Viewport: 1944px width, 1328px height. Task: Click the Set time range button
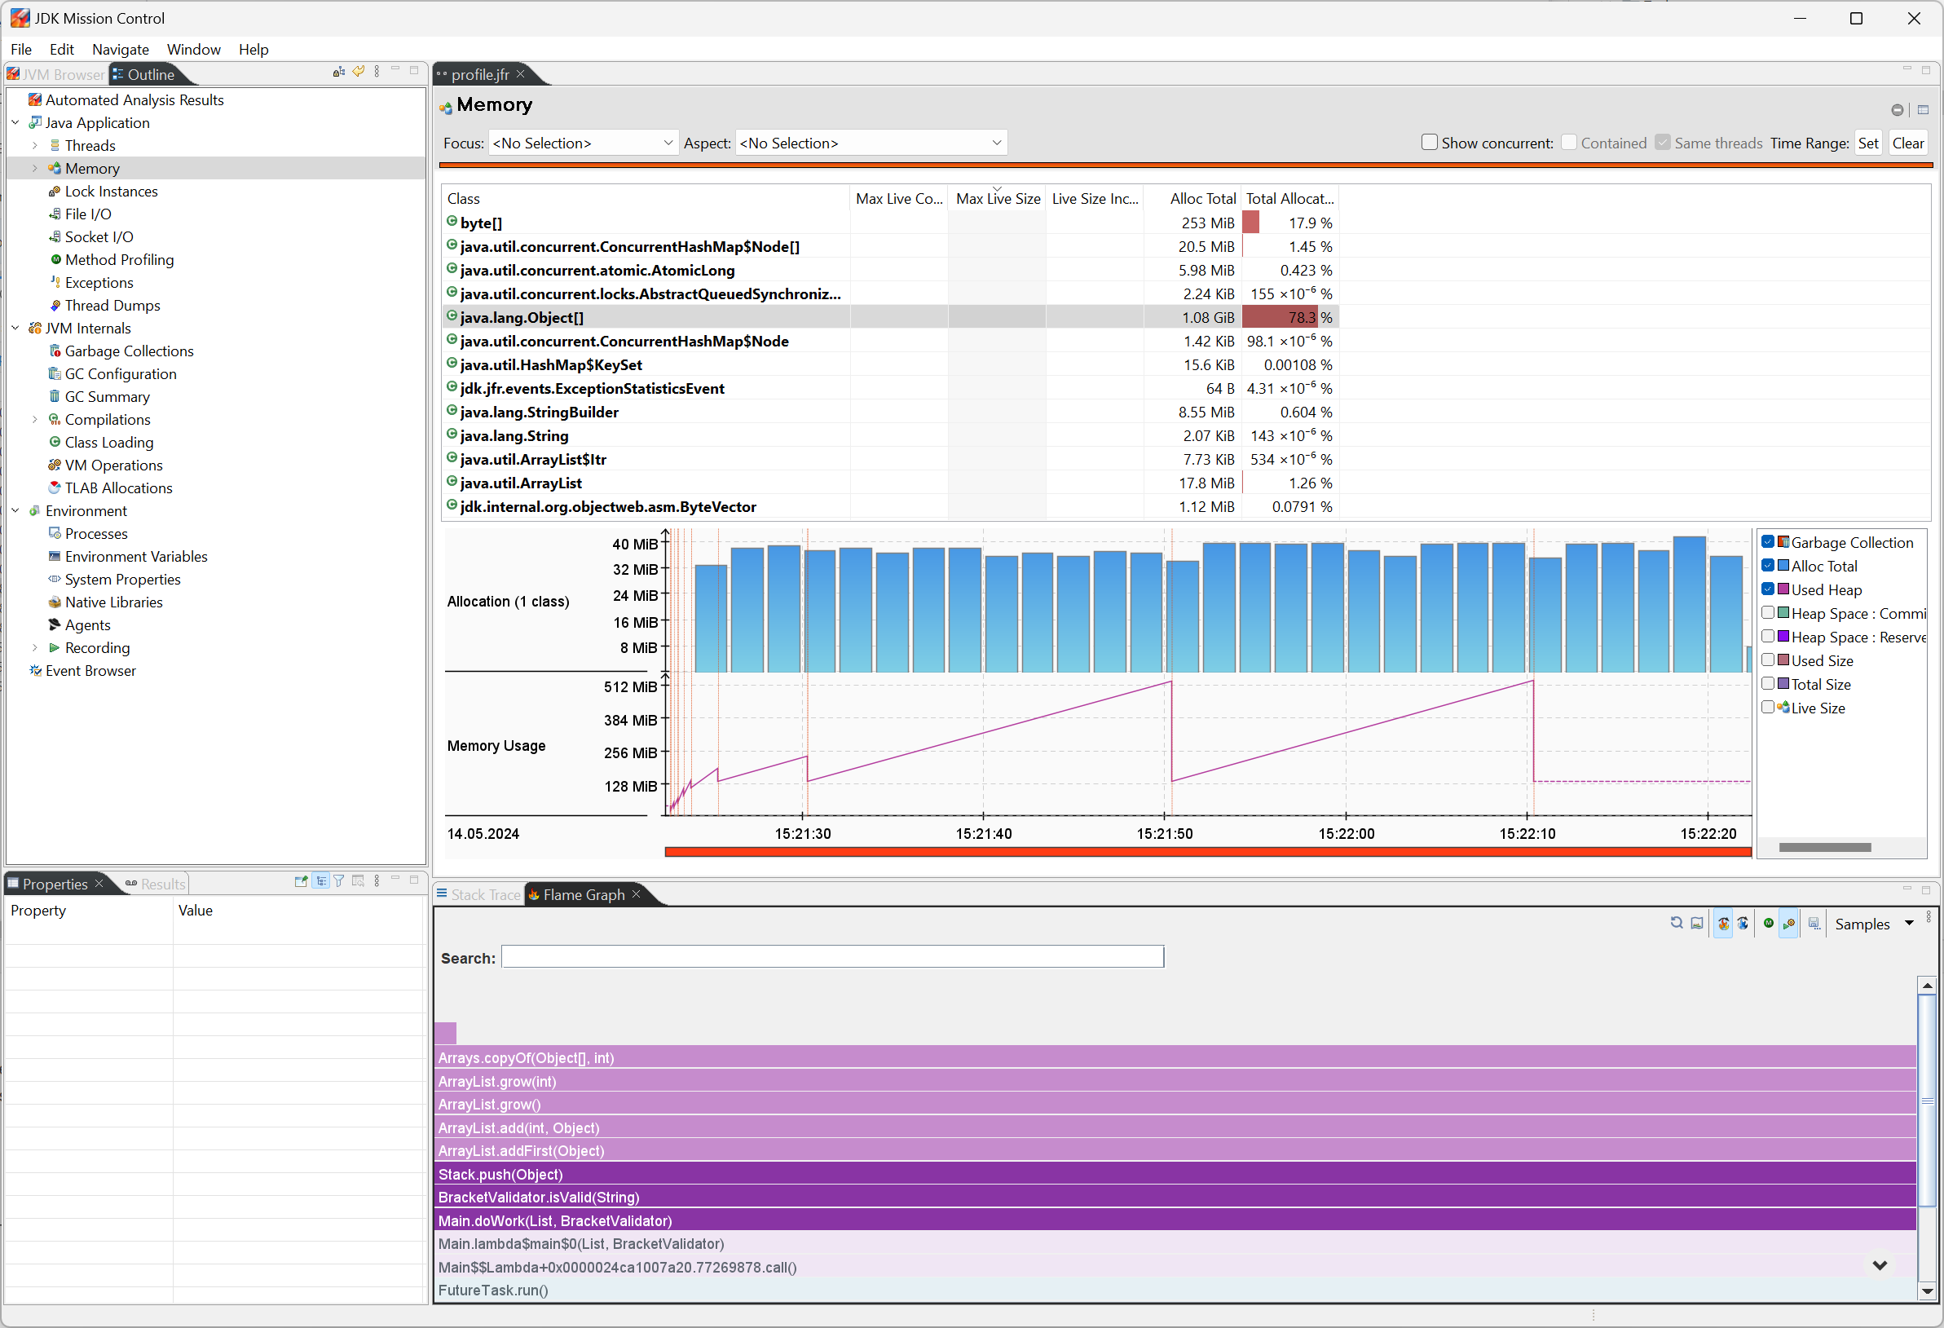(x=1868, y=143)
